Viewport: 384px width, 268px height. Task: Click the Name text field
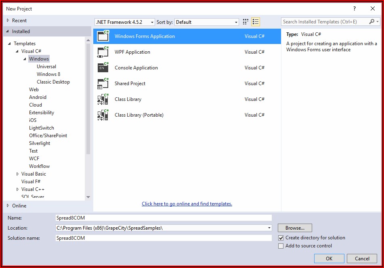pos(164,218)
